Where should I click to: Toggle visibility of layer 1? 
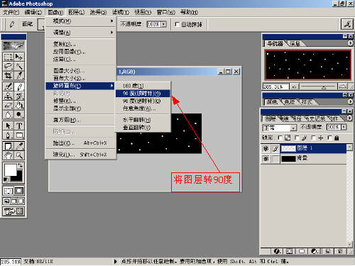(266, 148)
